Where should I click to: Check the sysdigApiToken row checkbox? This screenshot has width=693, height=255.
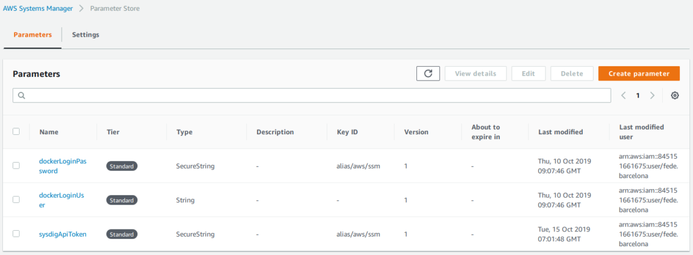tap(17, 234)
